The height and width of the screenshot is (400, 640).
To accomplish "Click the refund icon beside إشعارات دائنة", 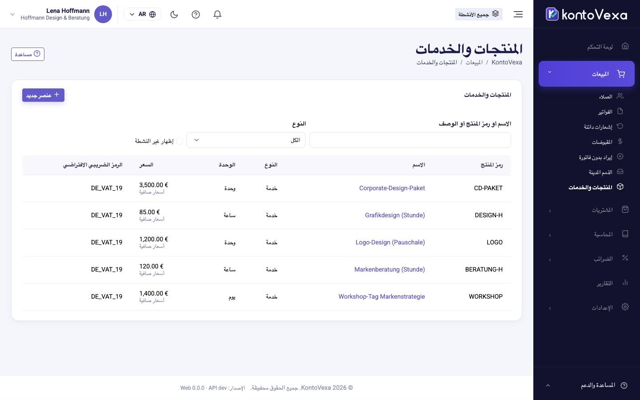I will pyautogui.click(x=620, y=126).
